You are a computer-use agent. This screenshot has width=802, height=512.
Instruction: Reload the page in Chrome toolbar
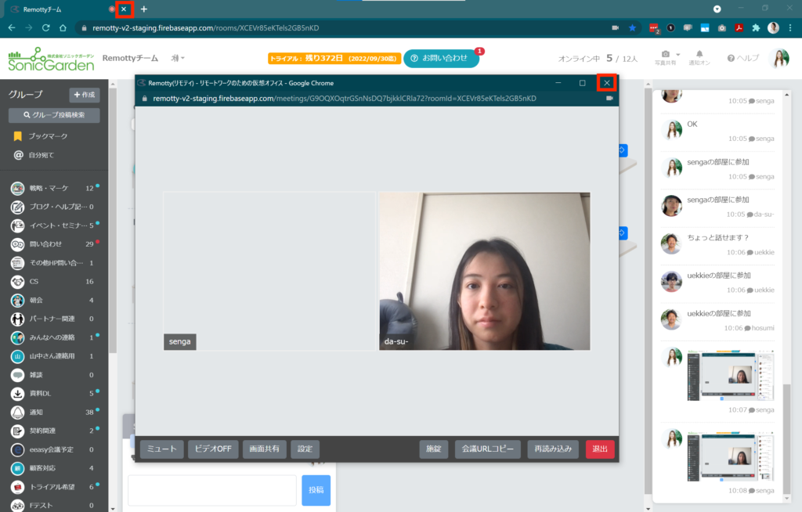point(46,28)
